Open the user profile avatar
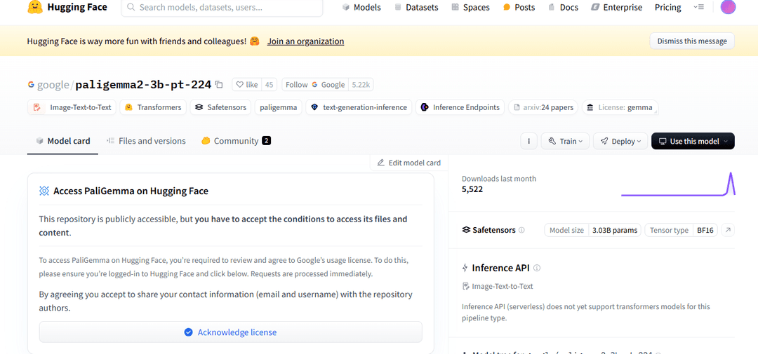 coord(728,7)
